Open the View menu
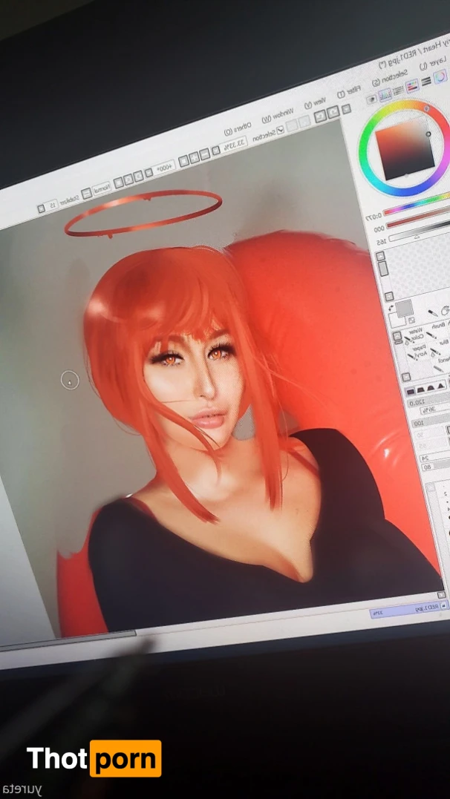The image size is (450, 799). pos(315,105)
